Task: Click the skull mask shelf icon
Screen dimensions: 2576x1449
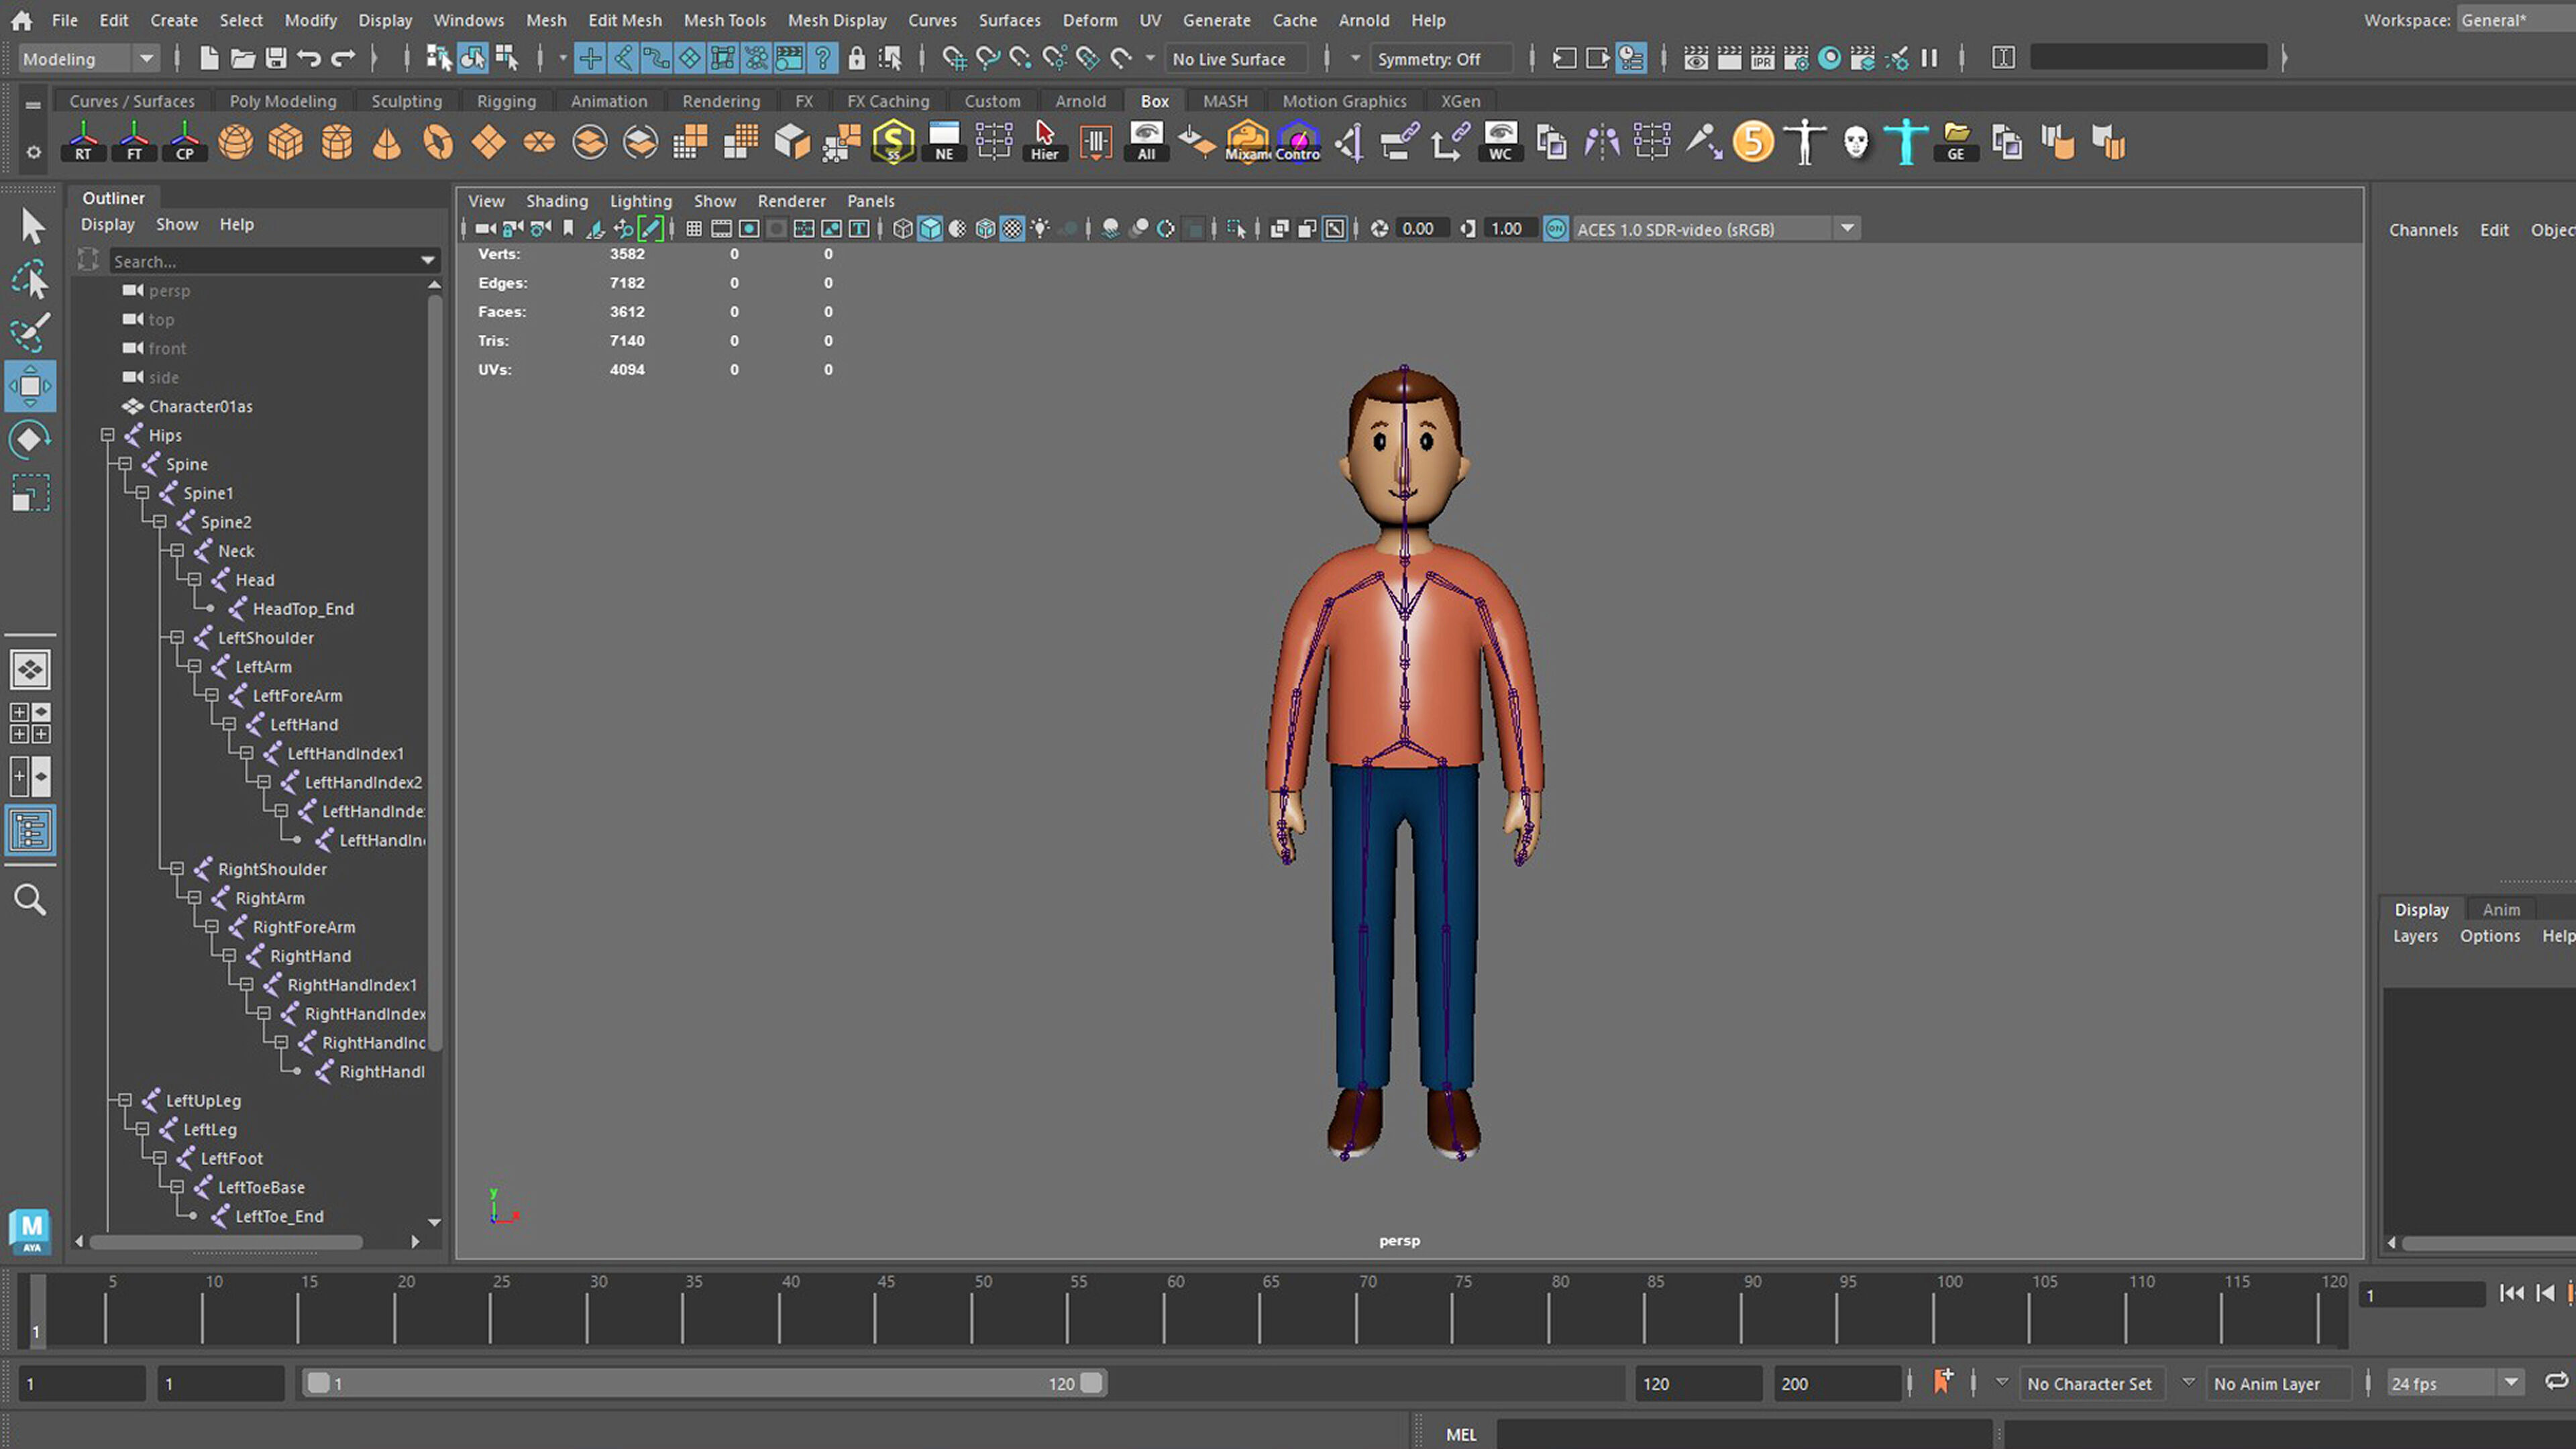Action: (x=1856, y=142)
